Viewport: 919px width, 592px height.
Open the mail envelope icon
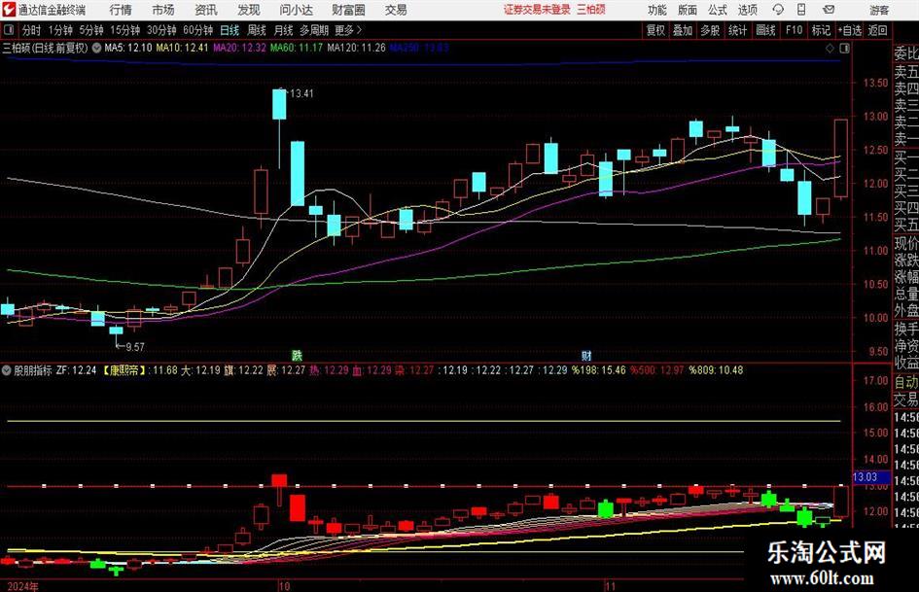(x=829, y=10)
